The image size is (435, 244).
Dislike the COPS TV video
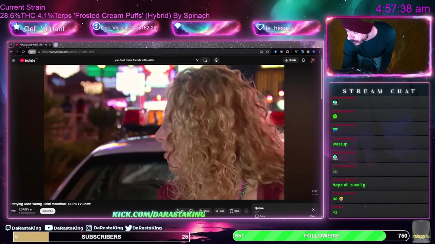[191, 211]
